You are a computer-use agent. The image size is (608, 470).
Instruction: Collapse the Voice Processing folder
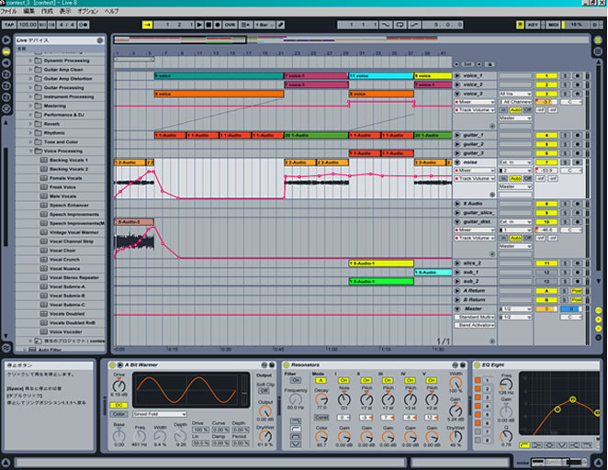tap(30, 151)
